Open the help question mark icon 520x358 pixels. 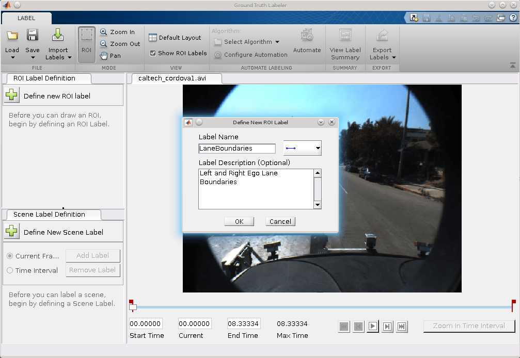click(513, 18)
